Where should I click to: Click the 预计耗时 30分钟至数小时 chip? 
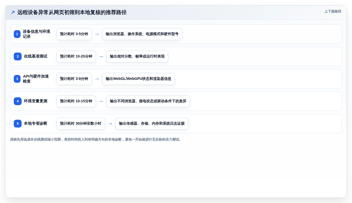click(x=81, y=124)
